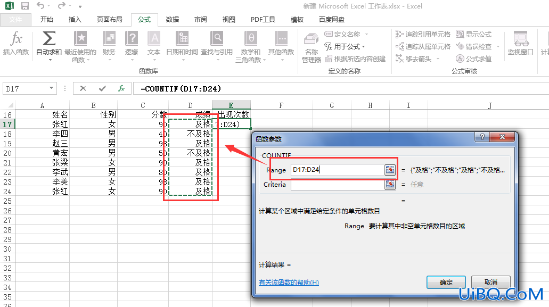Open the help link 有关该函数的帮助(H)

coord(289,282)
